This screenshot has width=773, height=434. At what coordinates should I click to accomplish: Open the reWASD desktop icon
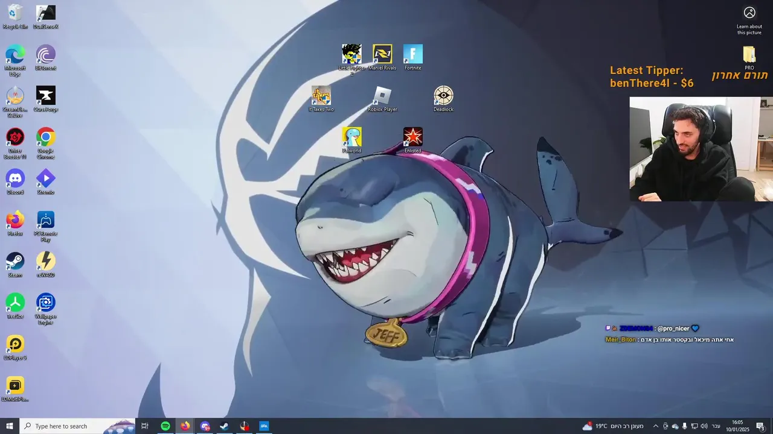tap(46, 265)
